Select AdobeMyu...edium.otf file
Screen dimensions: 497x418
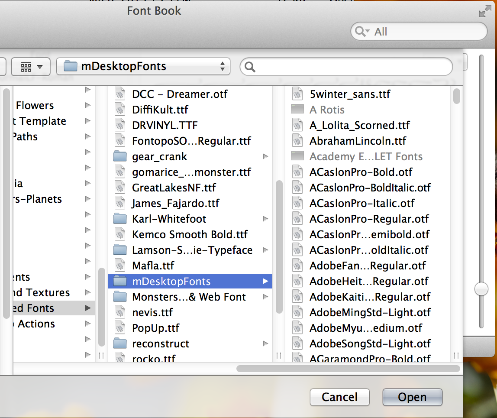pyautogui.click(x=368, y=328)
